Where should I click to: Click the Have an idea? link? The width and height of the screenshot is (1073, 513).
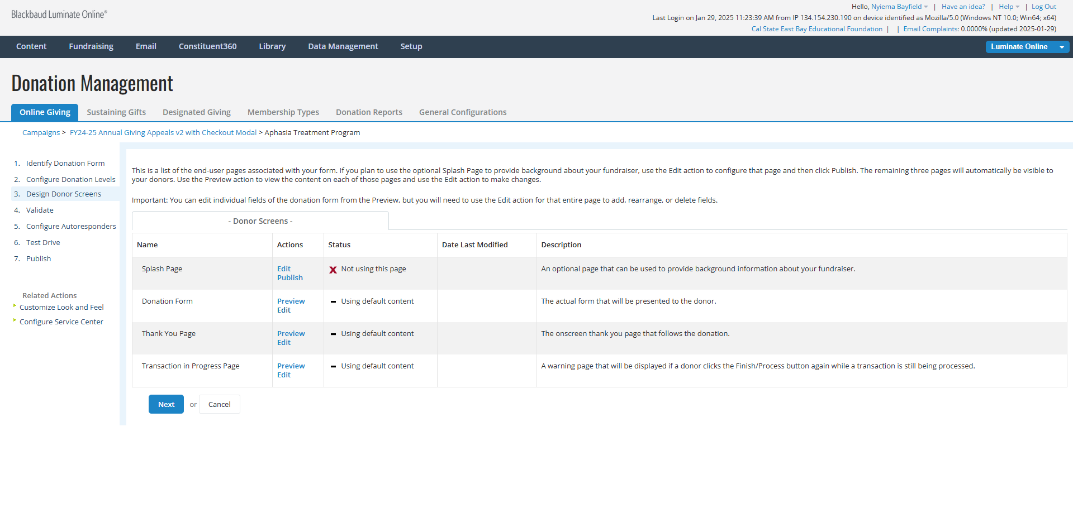[963, 7]
